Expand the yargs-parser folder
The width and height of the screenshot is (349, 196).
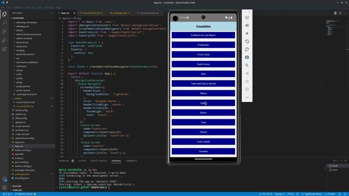tap(23, 87)
